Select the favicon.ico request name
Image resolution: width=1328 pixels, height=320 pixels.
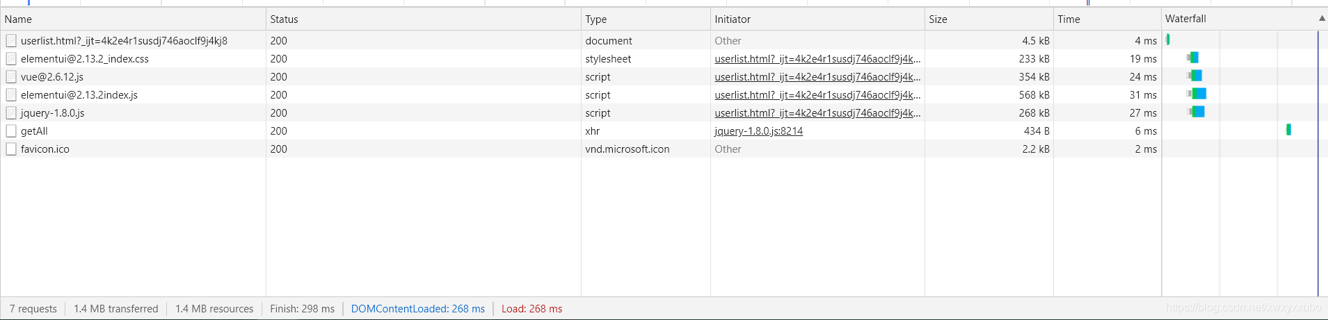point(45,149)
